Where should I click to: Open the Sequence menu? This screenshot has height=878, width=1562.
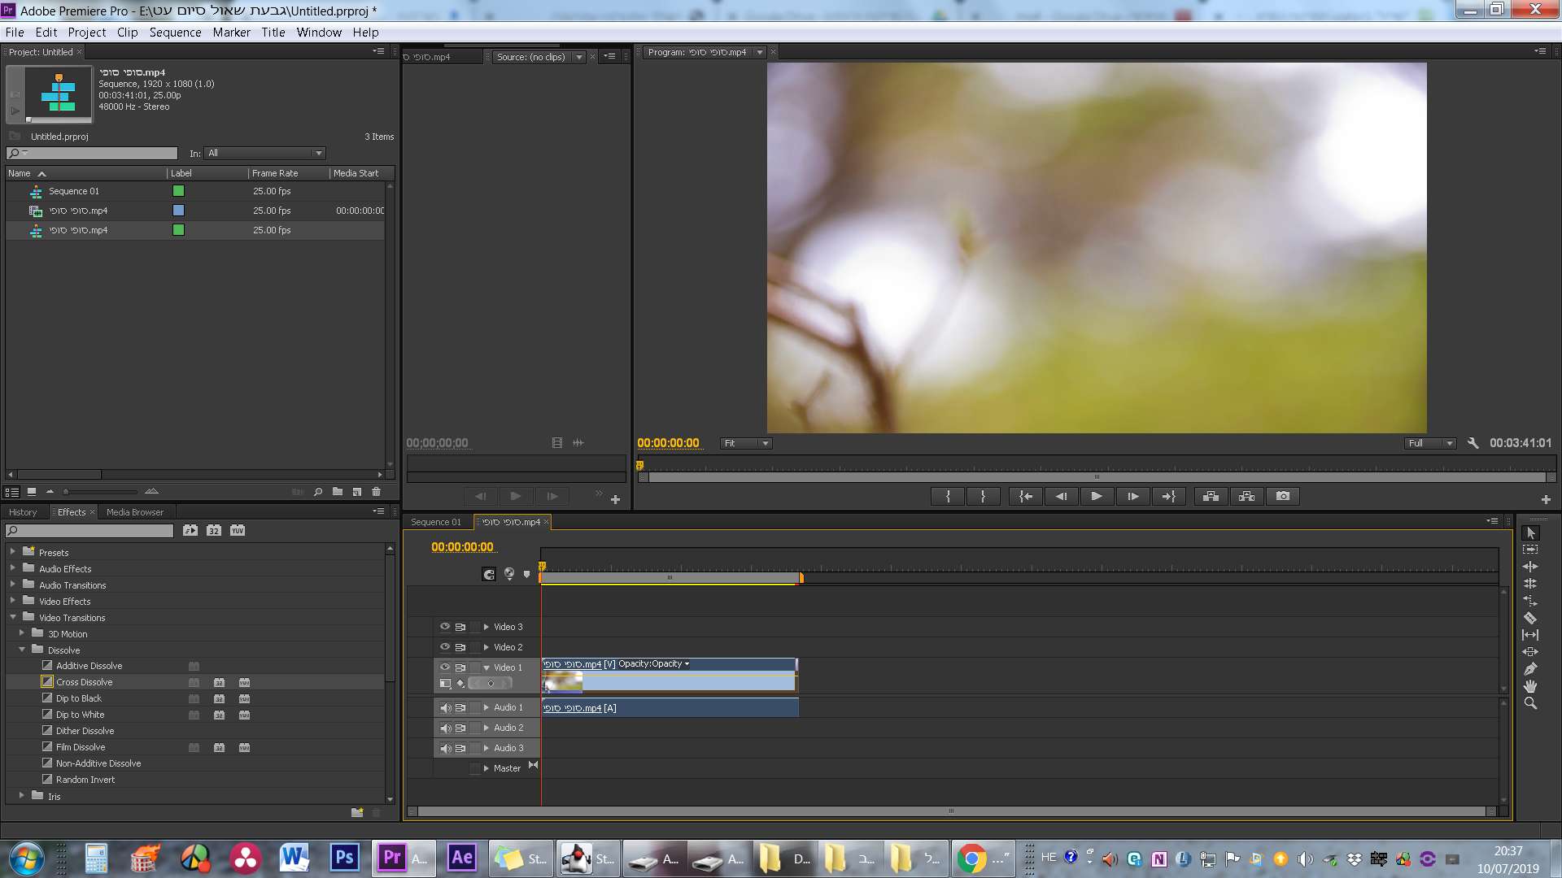coord(175,33)
